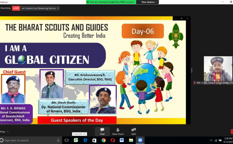The height and width of the screenshot is (144, 233).
Task: Click the muted microphone icon on Vikash's video
Action: tap(195, 83)
